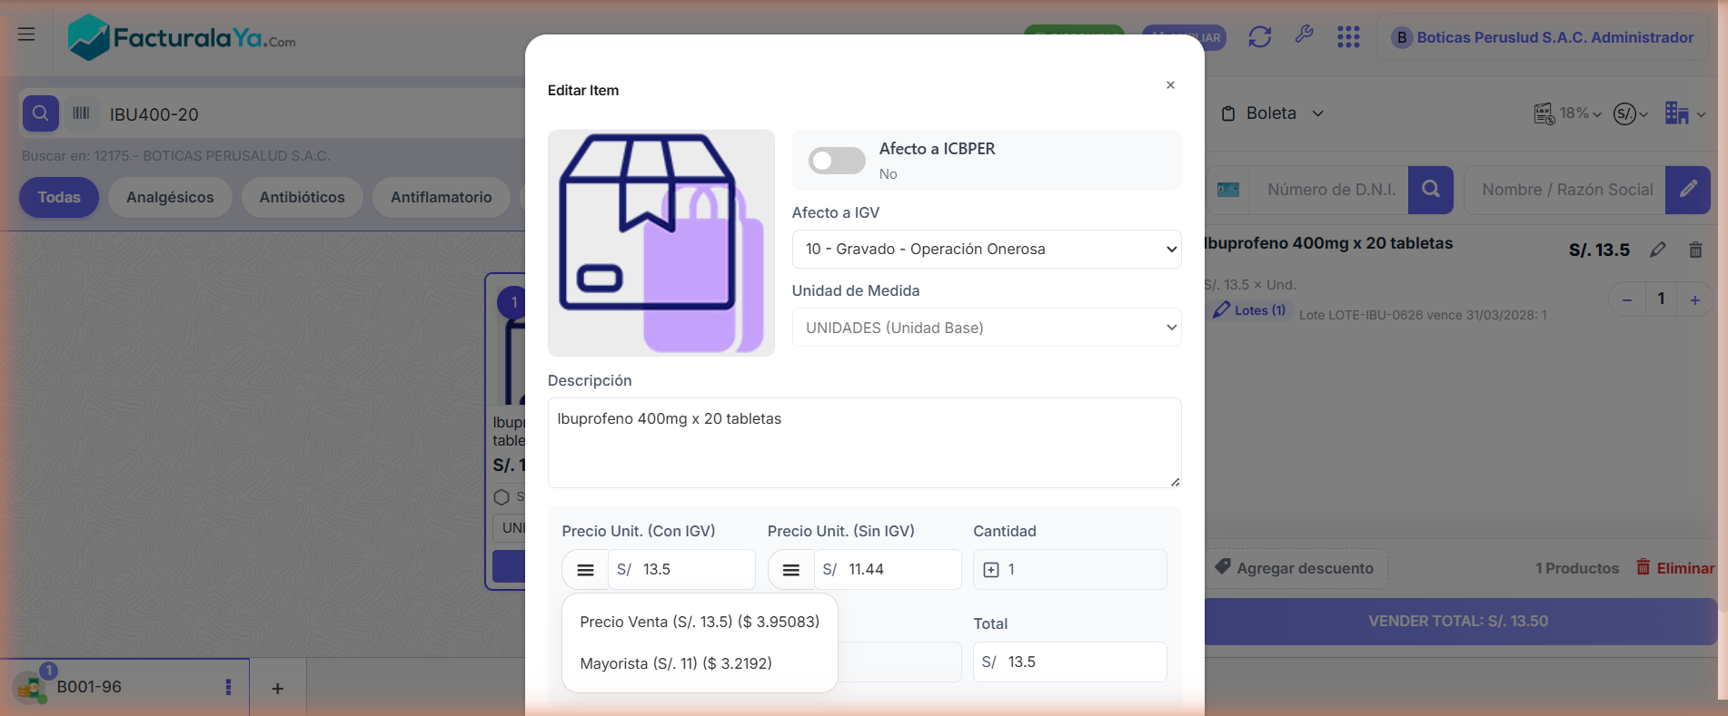The width and height of the screenshot is (1728, 716).
Task: Click the edit customer pencil button
Action: [x=1688, y=190]
